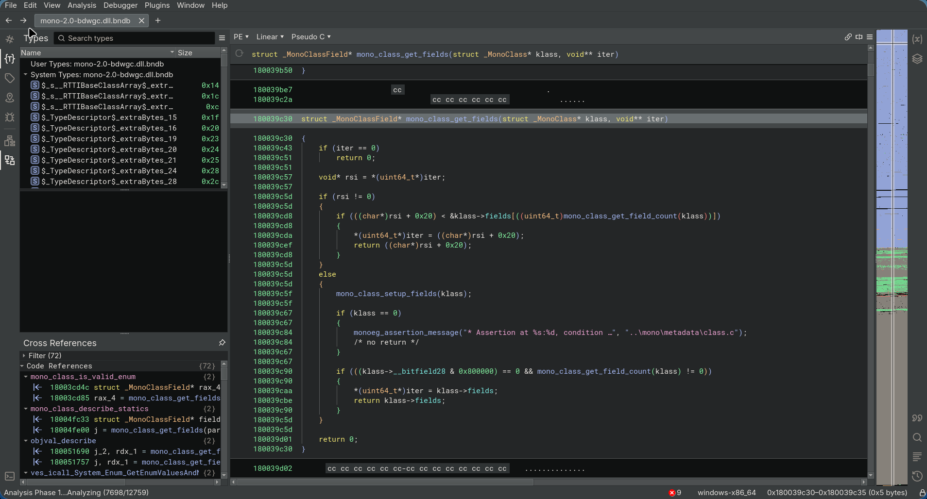Open the history clock icon on right sidebar

917,476
